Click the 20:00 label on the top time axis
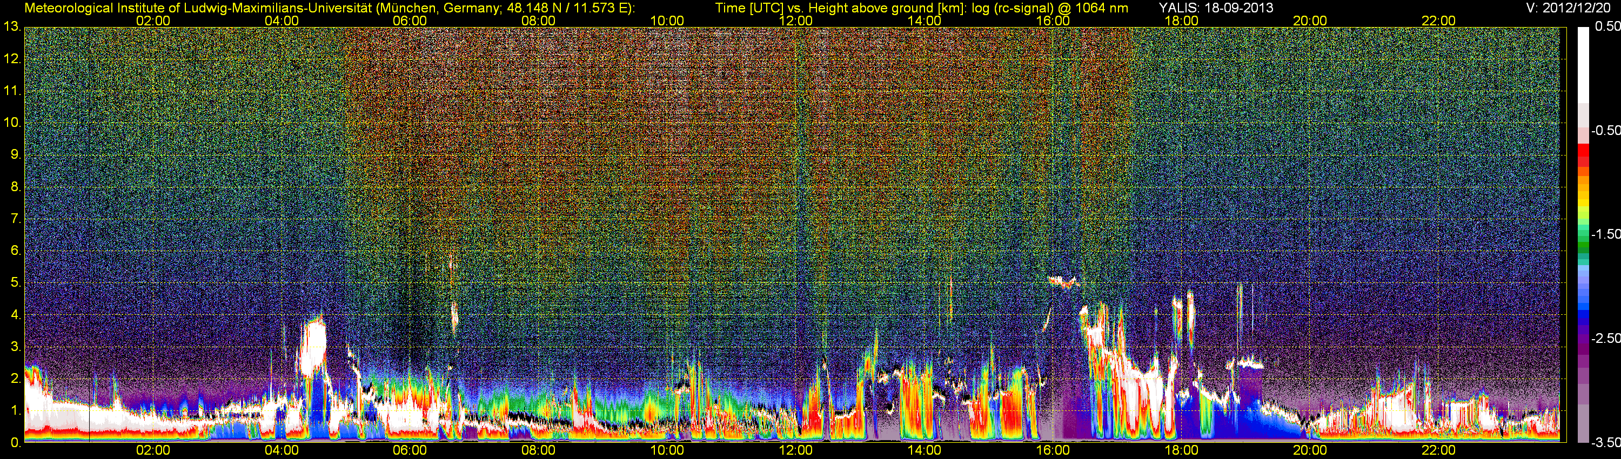Viewport: 1621px width, 459px height. [1310, 21]
